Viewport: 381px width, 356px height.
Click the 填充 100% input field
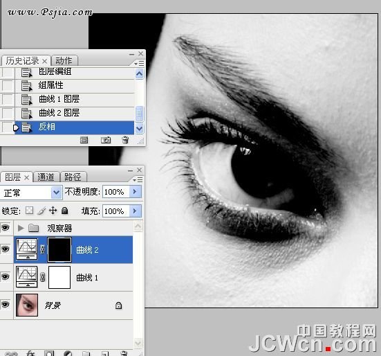(116, 211)
